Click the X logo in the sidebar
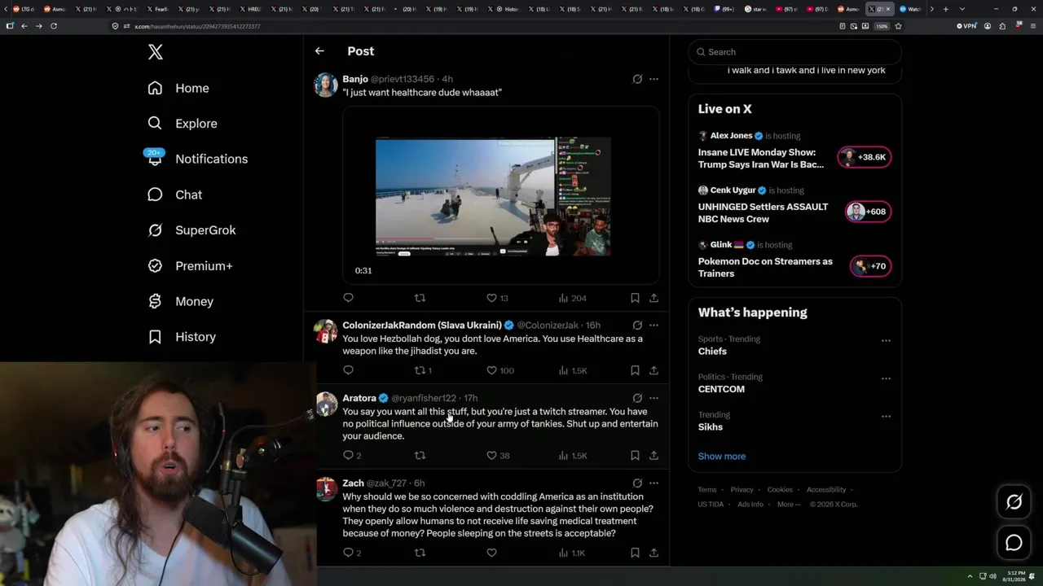 [x=156, y=52]
